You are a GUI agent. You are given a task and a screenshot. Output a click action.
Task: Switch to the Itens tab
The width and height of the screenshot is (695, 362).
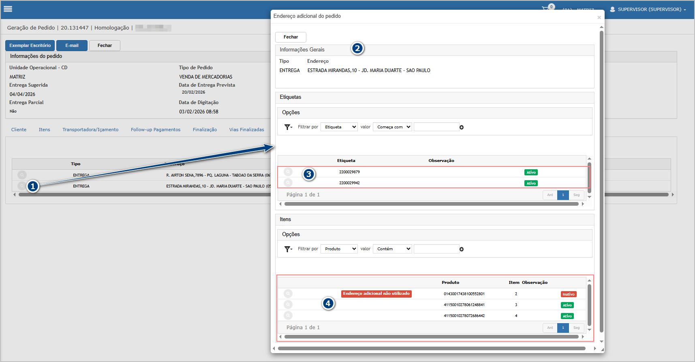45,130
